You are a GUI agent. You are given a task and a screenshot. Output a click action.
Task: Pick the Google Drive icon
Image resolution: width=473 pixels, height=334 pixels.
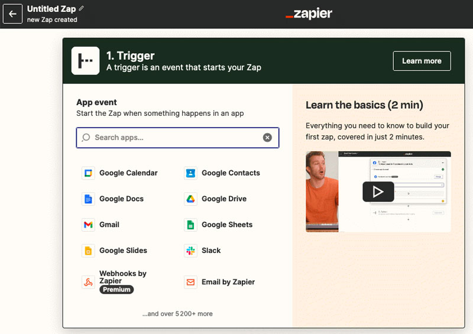190,199
